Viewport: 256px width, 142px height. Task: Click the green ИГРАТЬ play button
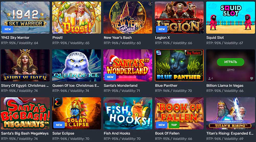(230, 62)
